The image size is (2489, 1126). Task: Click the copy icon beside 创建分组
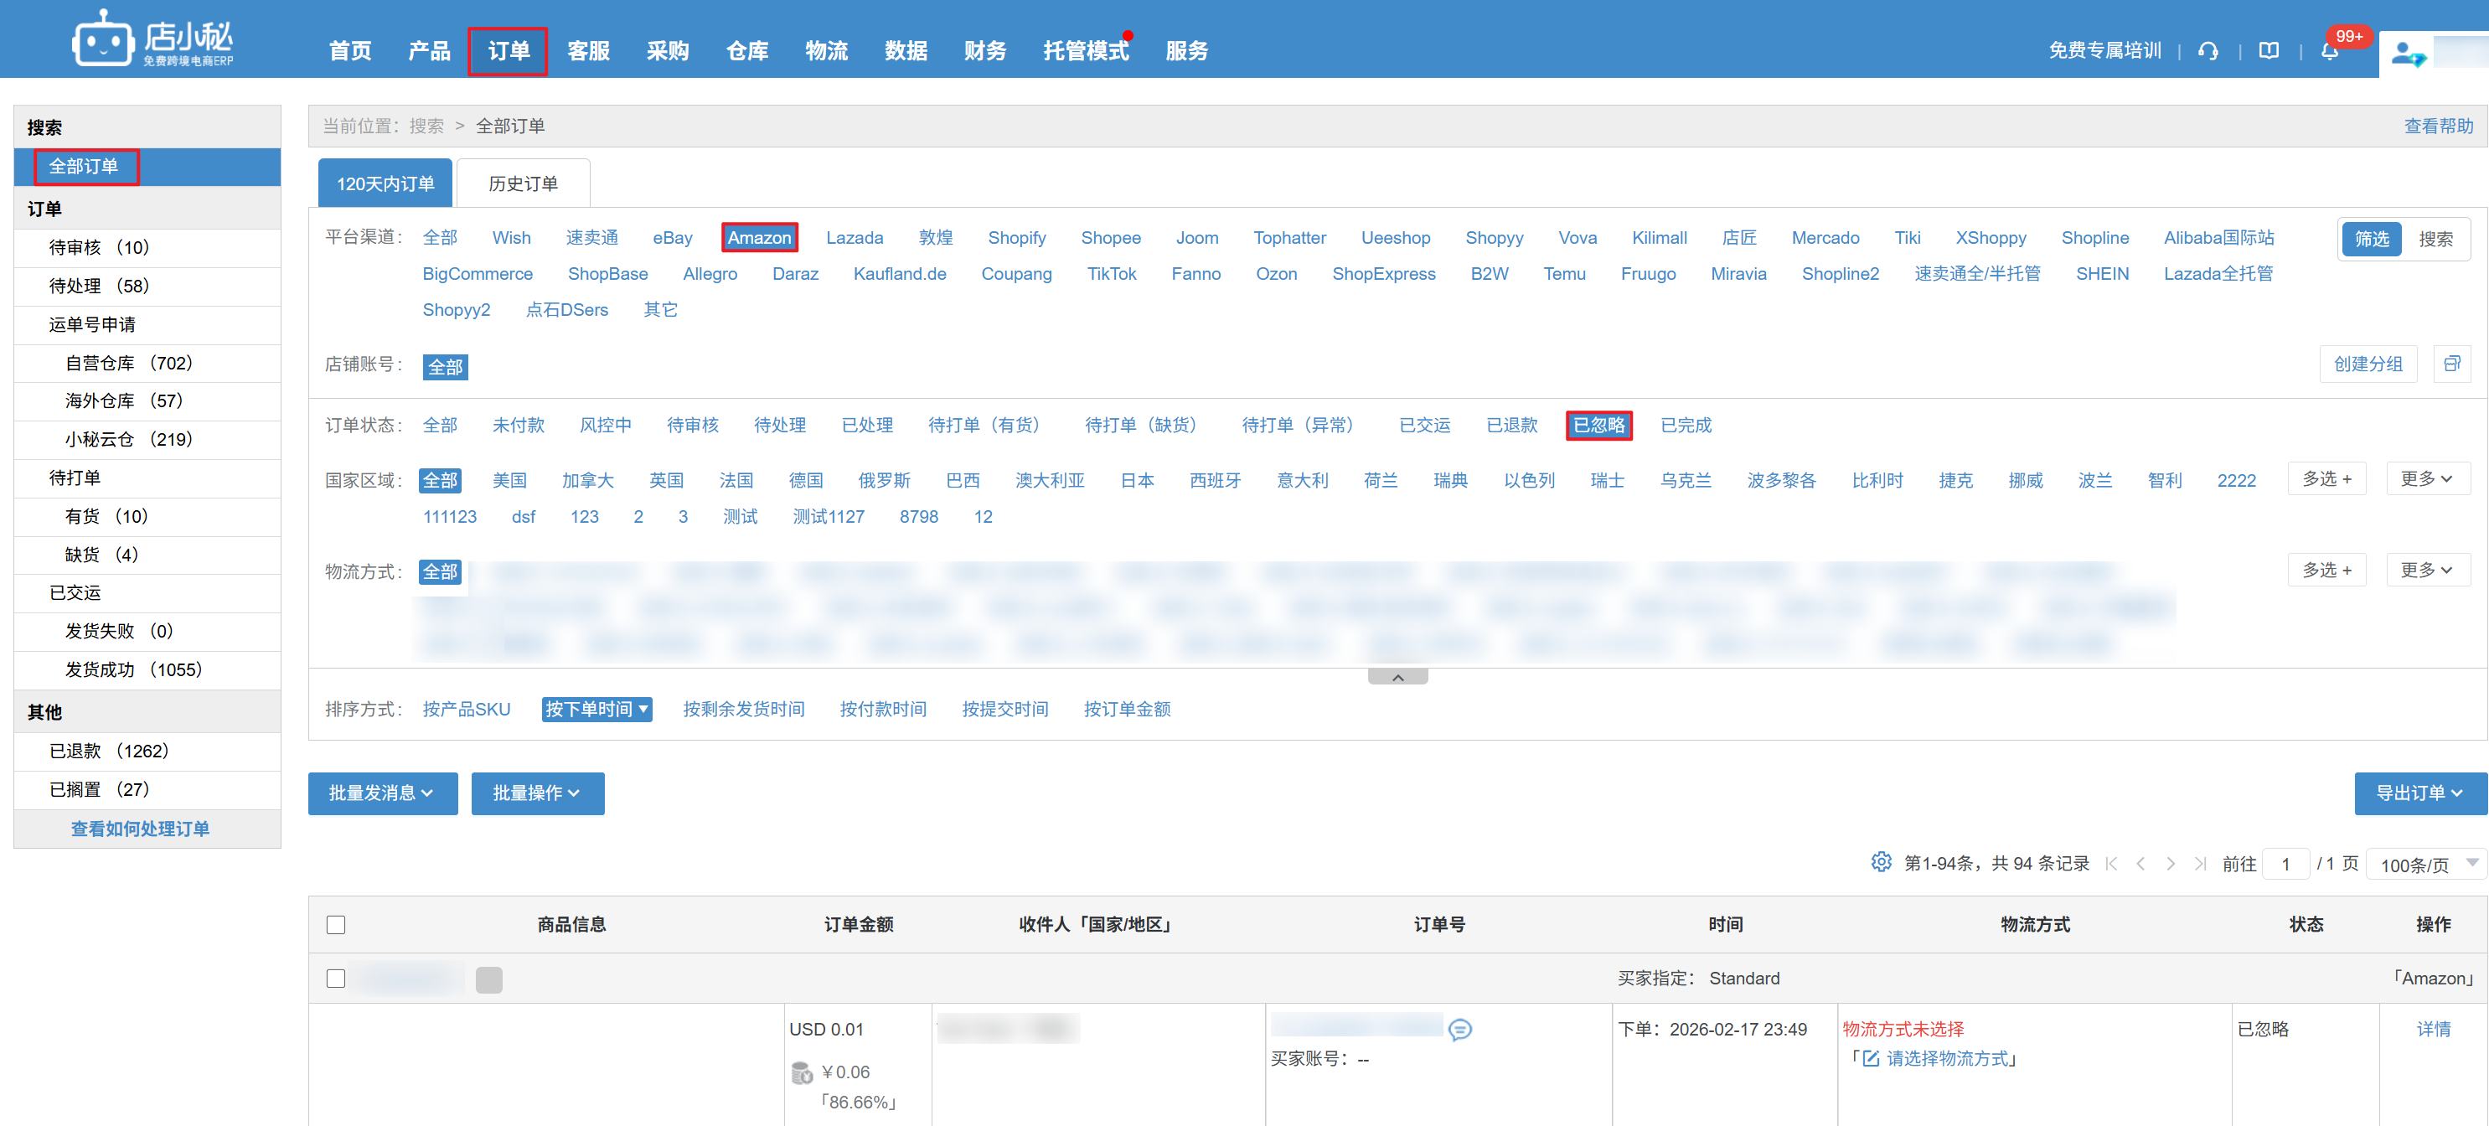2451,364
